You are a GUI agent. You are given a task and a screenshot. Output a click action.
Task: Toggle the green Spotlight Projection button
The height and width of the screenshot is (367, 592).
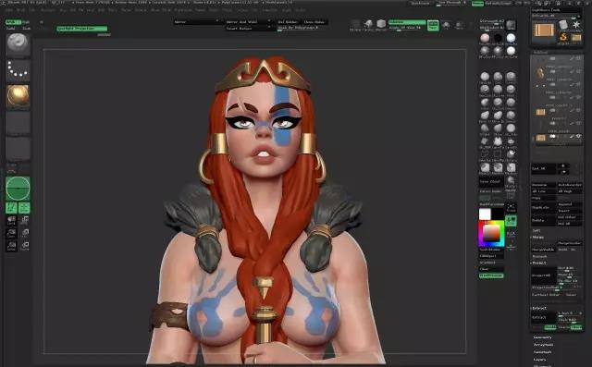coord(82,29)
